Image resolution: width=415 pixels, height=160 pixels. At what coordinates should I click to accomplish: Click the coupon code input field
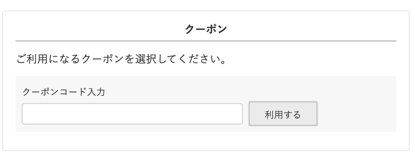tap(132, 114)
